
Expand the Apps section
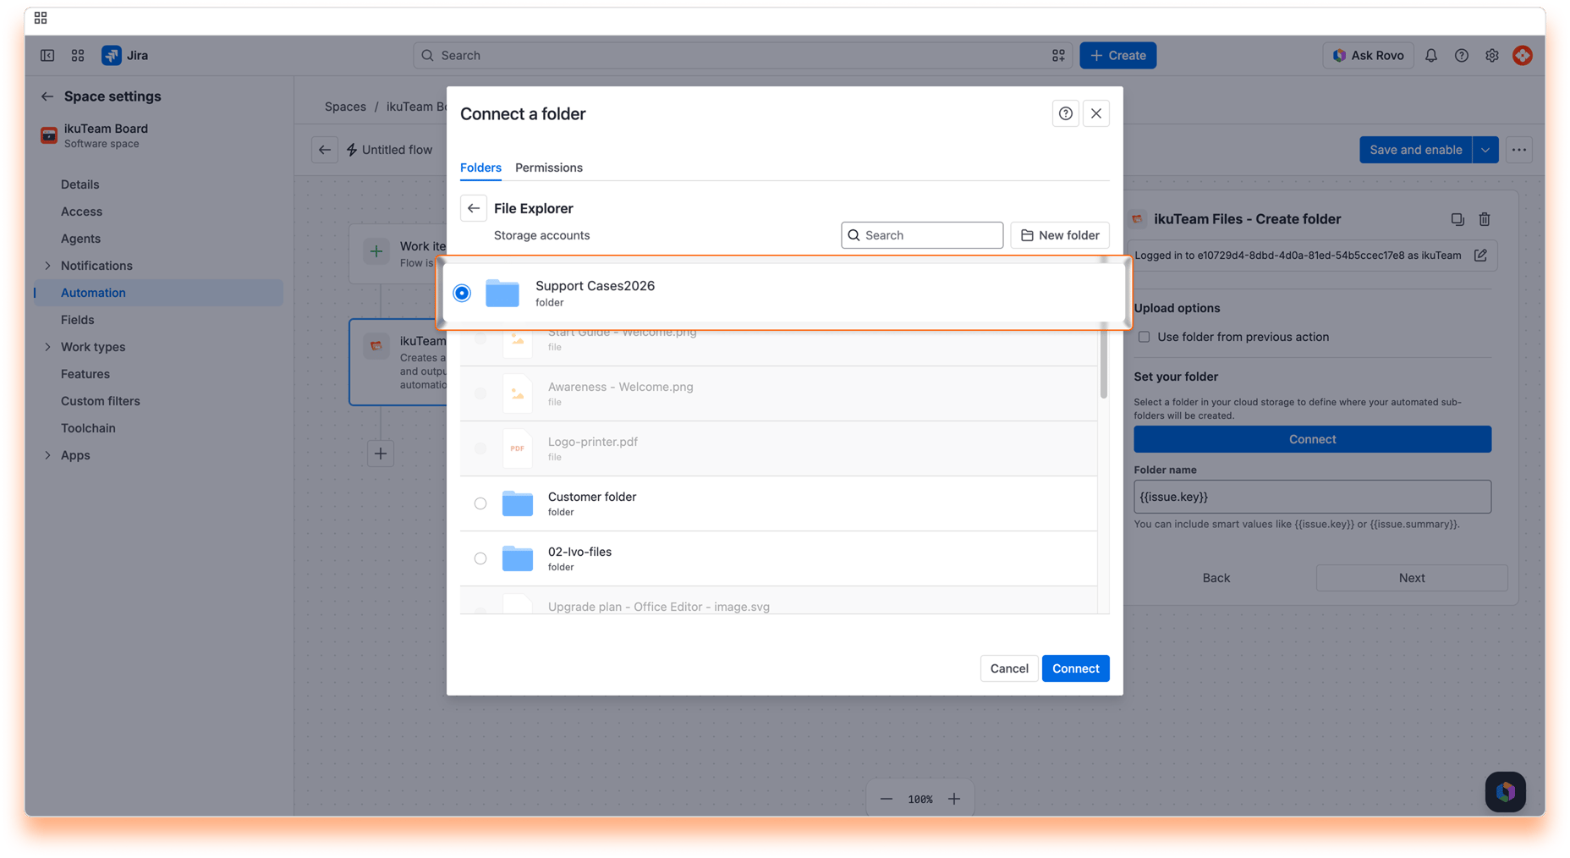(x=47, y=455)
